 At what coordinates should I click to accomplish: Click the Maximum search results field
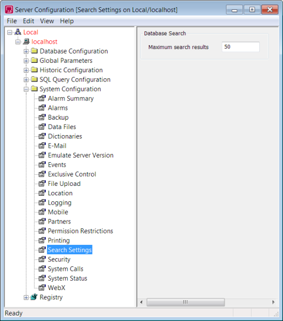pos(241,47)
